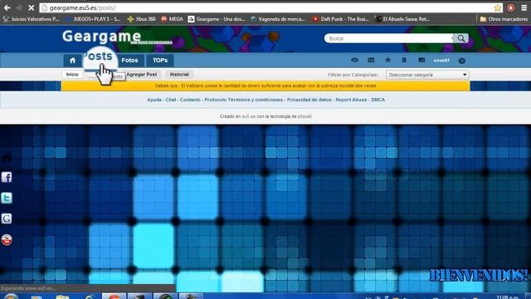Open the Vagoneta de merca bookmark
The image size is (531, 299).
pos(278,19)
